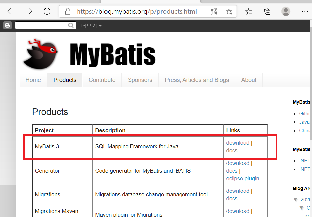
Task: Open the translate page icon
Action: tap(214, 11)
